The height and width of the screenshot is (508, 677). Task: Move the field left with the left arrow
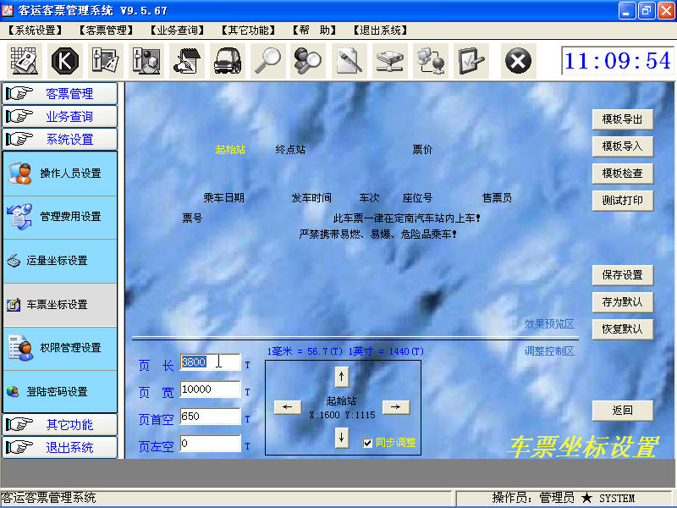click(288, 407)
